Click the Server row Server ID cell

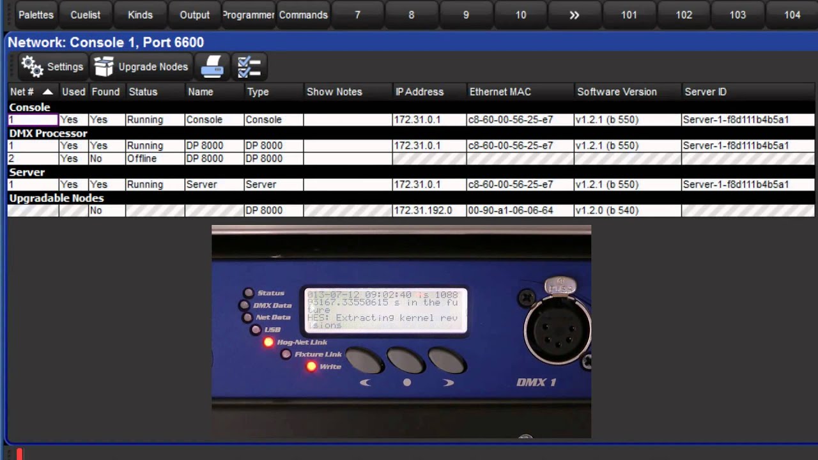[x=748, y=184]
